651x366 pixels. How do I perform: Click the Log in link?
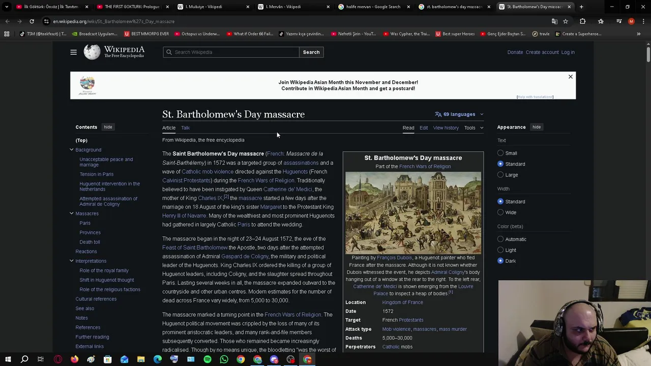(568, 52)
